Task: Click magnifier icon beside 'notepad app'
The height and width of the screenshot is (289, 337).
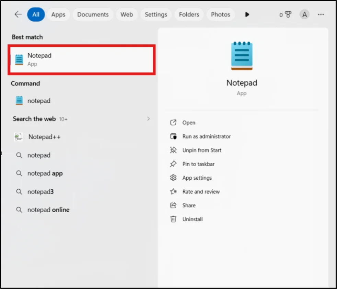Action: coord(19,173)
